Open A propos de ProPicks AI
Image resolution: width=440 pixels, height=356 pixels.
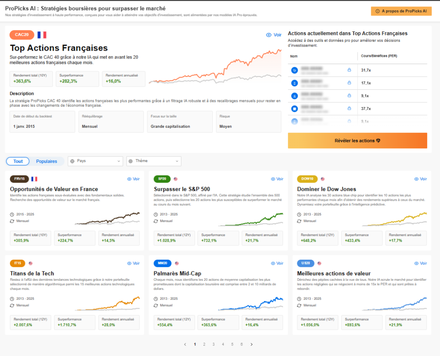(x=401, y=11)
